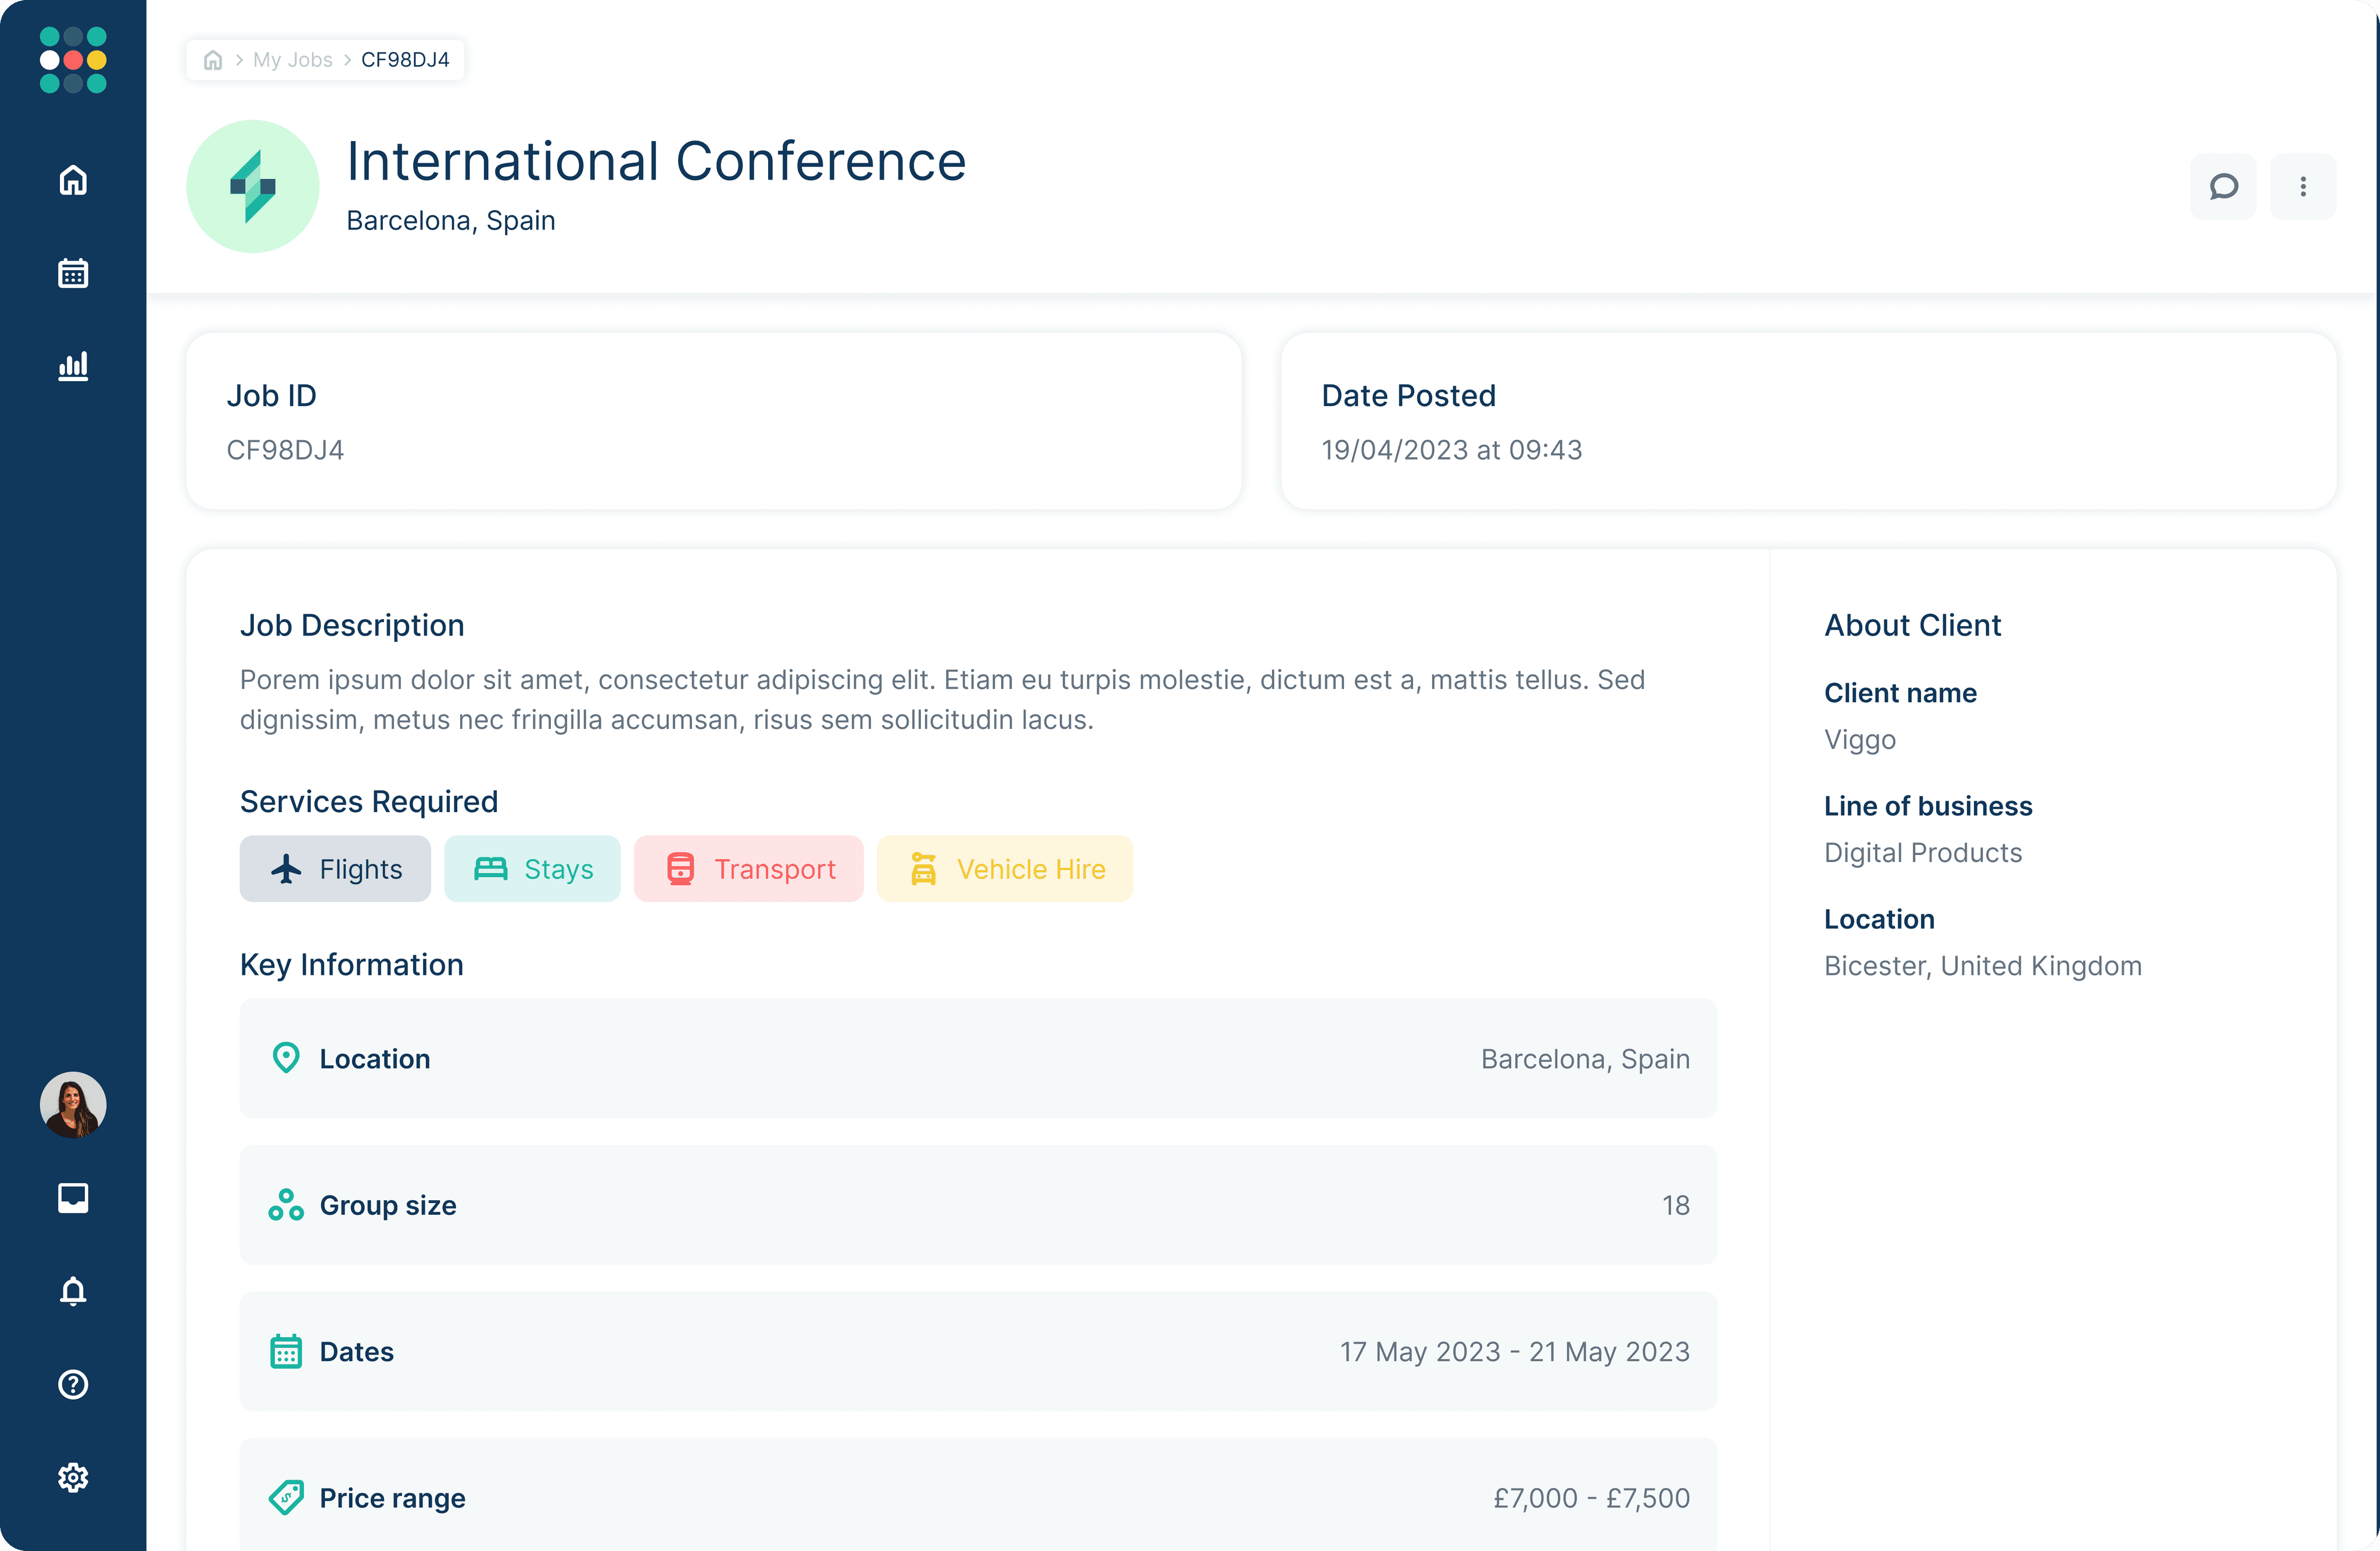Select the Transport service tag
2380x1551 pixels.
[748, 869]
